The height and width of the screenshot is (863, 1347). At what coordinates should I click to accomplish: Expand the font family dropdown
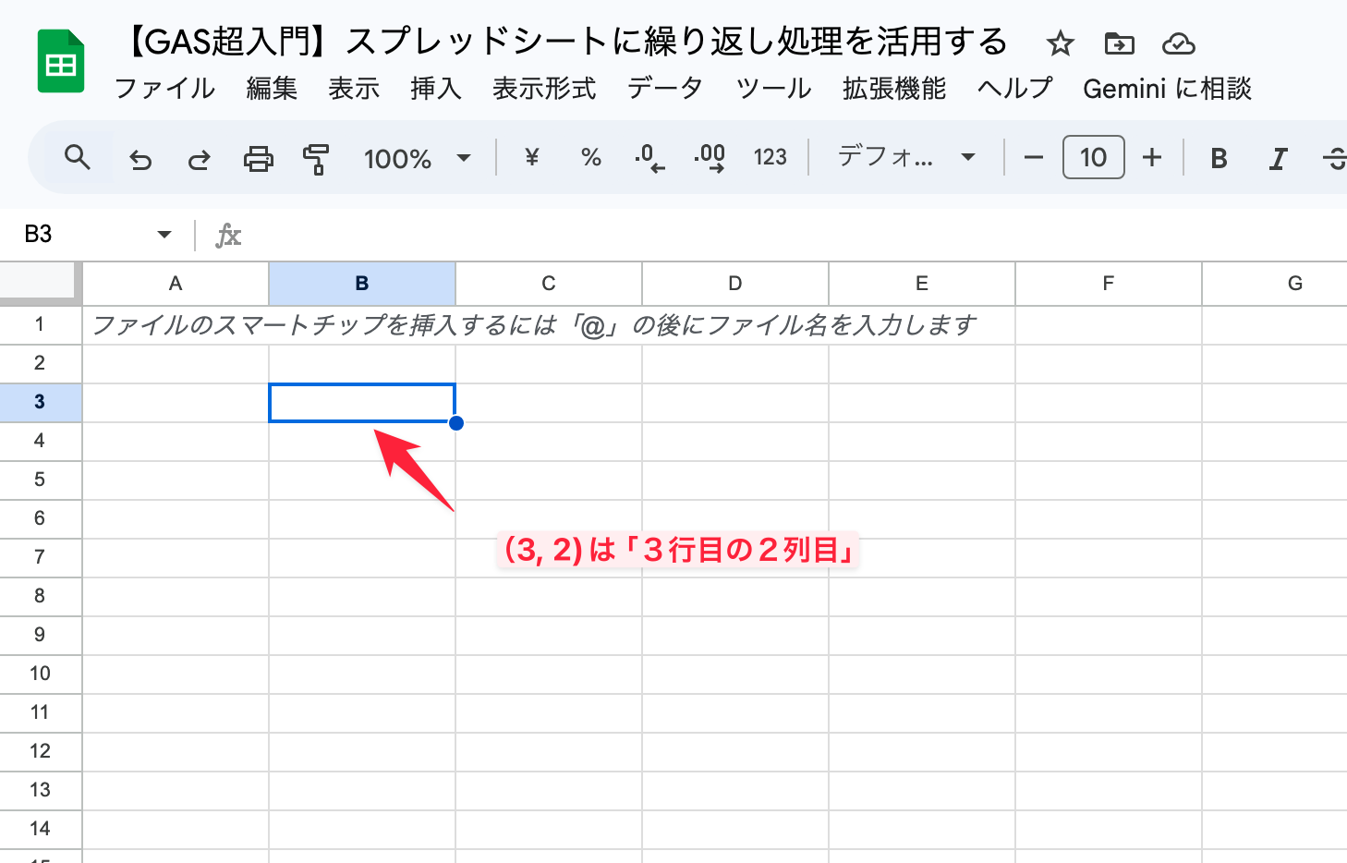coord(905,158)
